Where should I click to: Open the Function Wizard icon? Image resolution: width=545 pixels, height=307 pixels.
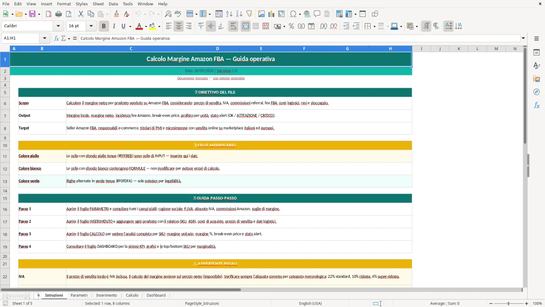point(56,38)
